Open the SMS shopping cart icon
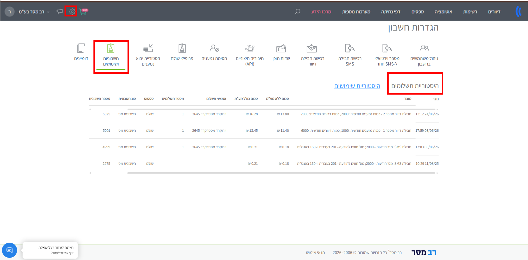The height and width of the screenshot is (260, 528). point(83,11)
